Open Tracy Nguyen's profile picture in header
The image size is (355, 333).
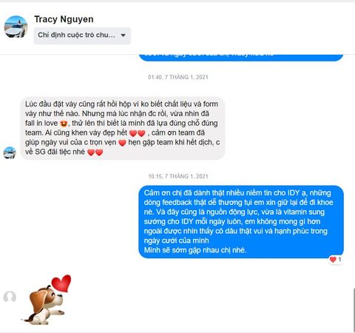pos(16,27)
